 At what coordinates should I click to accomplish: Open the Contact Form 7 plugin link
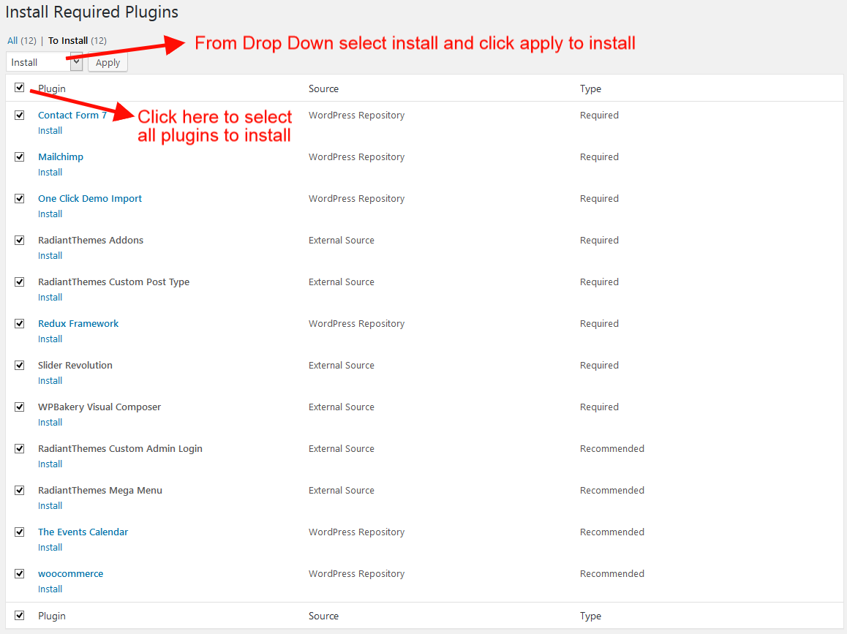tap(72, 116)
